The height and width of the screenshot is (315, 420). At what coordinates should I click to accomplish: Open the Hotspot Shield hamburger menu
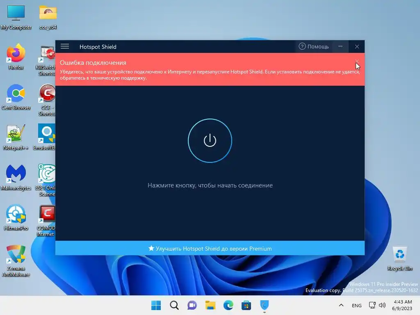click(65, 47)
